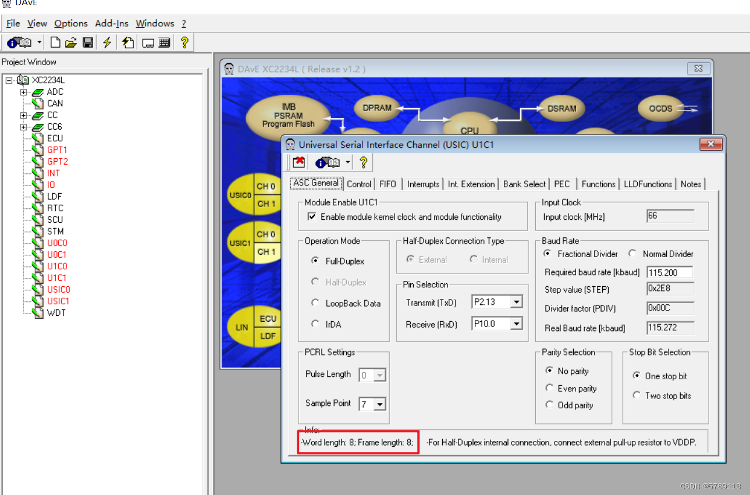750x495 pixels.
Task: Select IrDA operation mode
Action: pos(315,324)
